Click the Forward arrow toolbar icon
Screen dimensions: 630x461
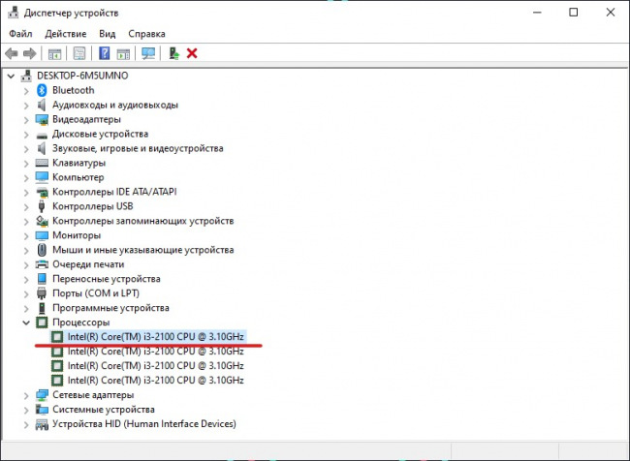click(x=30, y=53)
